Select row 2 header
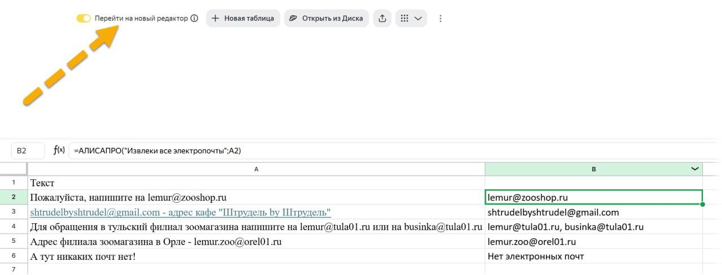Image resolution: width=722 pixels, height=275 pixels. [14, 197]
